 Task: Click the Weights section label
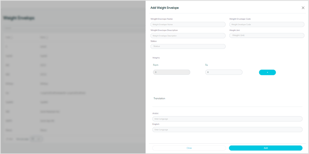pos(156,58)
